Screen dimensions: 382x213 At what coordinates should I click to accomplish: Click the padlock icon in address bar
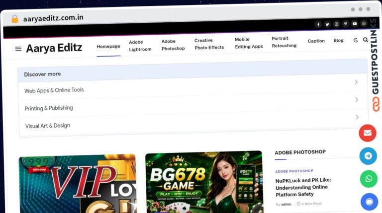click(x=15, y=19)
